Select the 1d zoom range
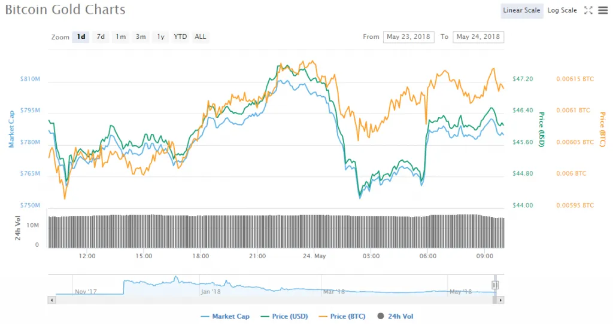The width and height of the screenshot is (613, 324). click(x=81, y=36)
